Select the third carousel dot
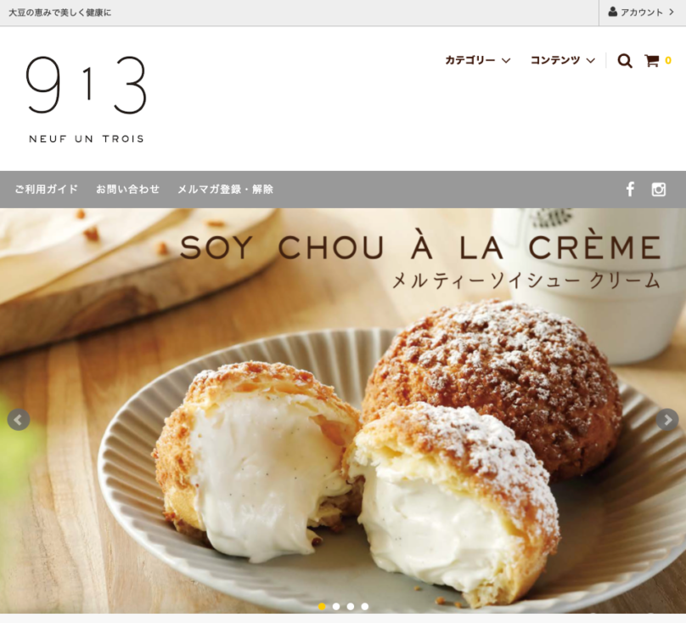This screenshot has height=623, width=686. pyautogui.click(x=351, y=606)
